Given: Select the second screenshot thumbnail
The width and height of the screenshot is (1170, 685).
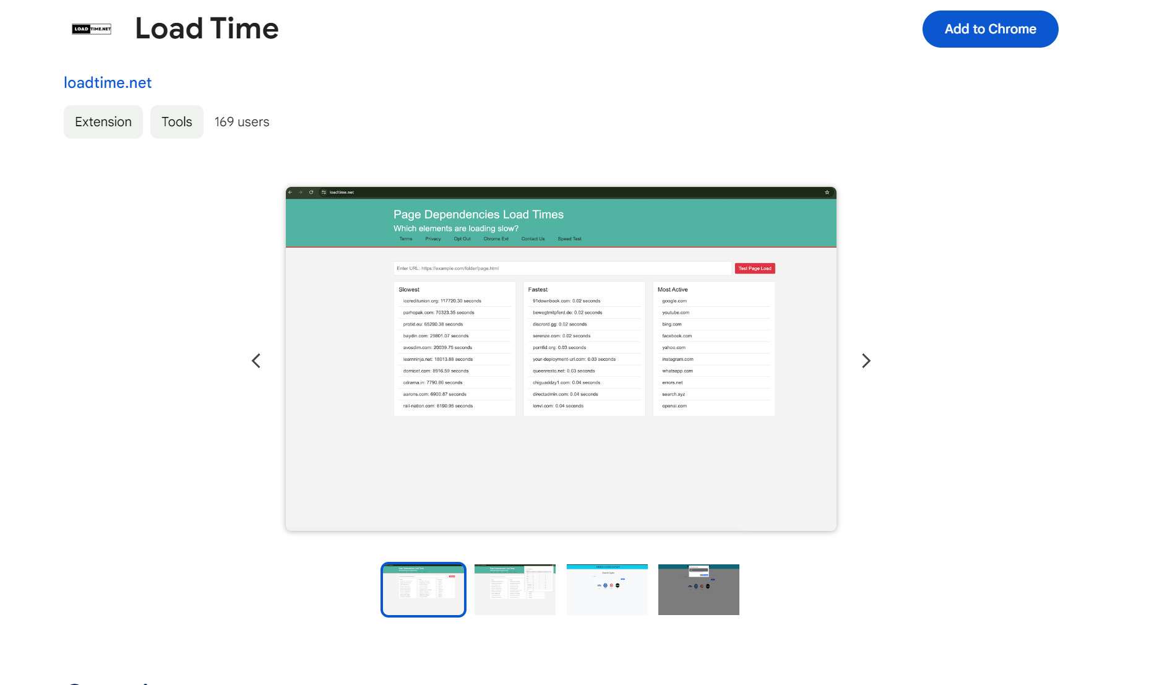Looking at the screenshot, I should pos(515,590).
